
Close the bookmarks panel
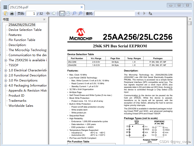point(44,19)
